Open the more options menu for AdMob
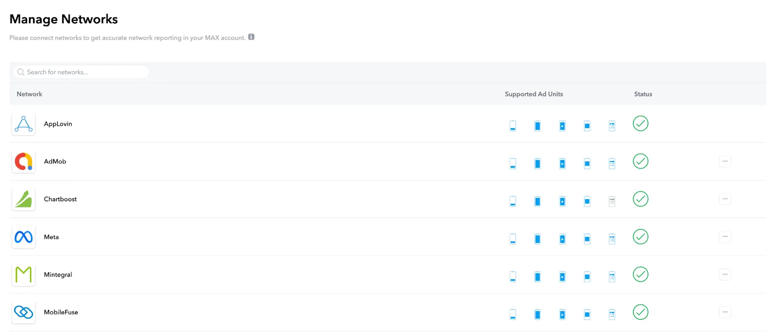Screen dimensions: 775x334 click(x=725, y=161)
